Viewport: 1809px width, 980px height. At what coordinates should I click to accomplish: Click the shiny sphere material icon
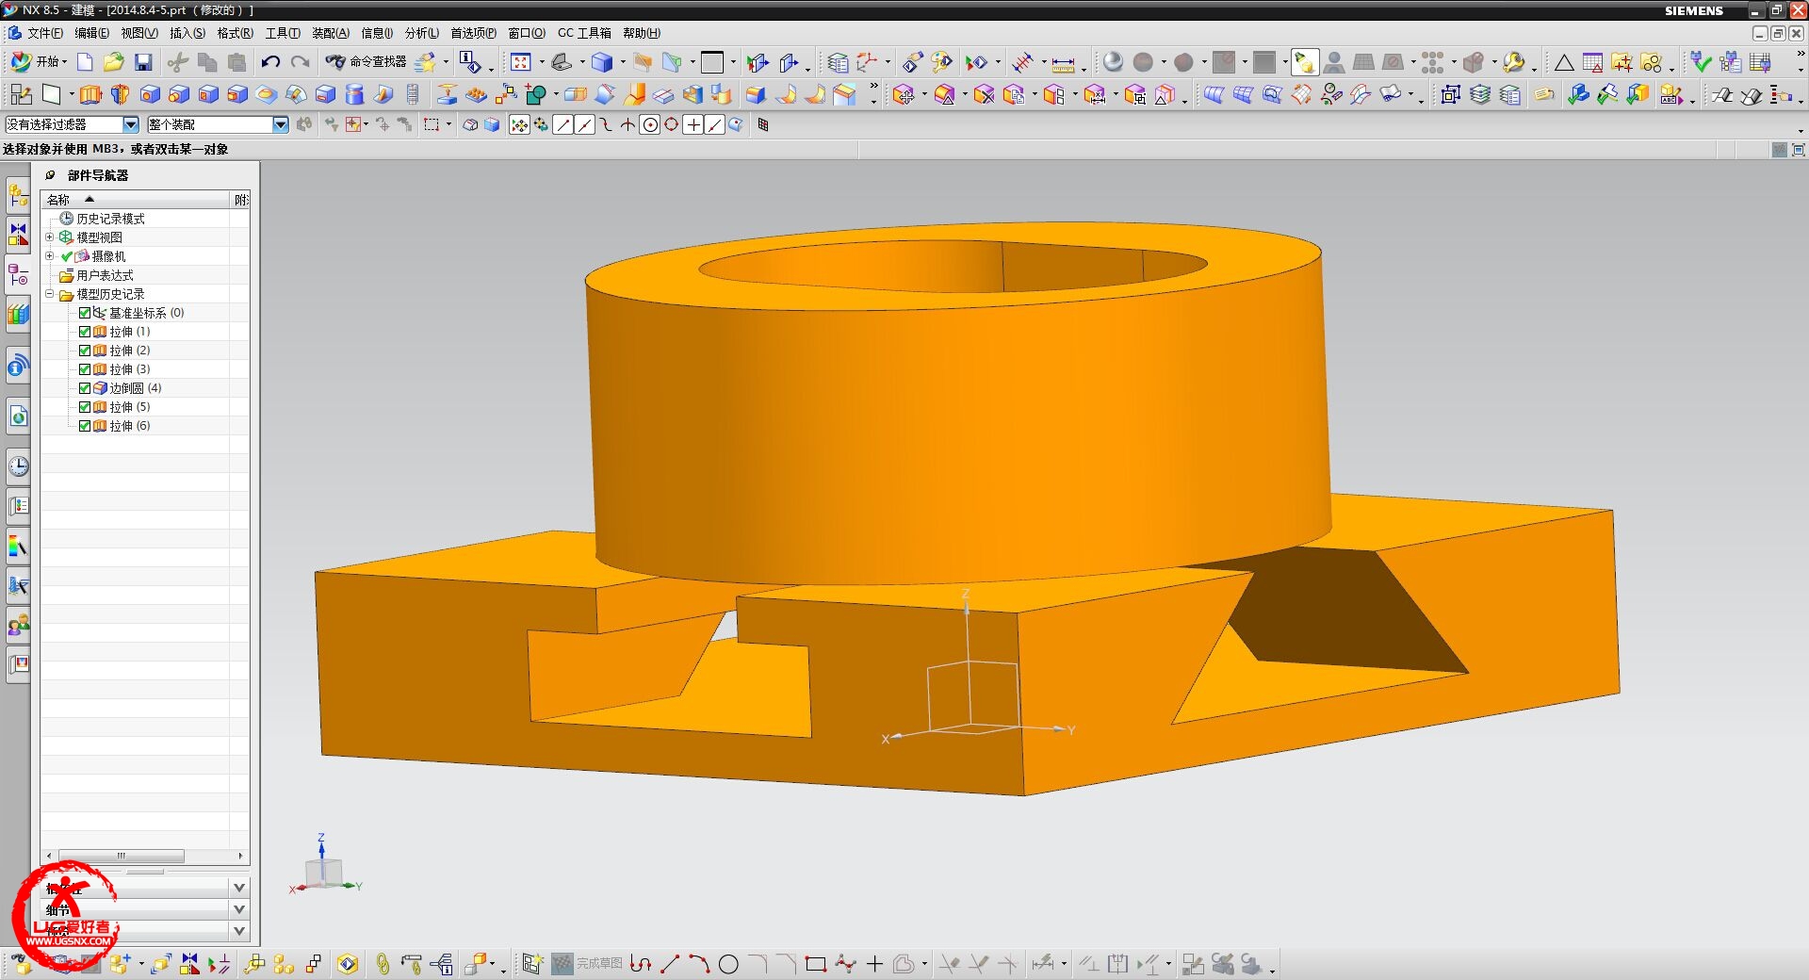click(1113, 62)
